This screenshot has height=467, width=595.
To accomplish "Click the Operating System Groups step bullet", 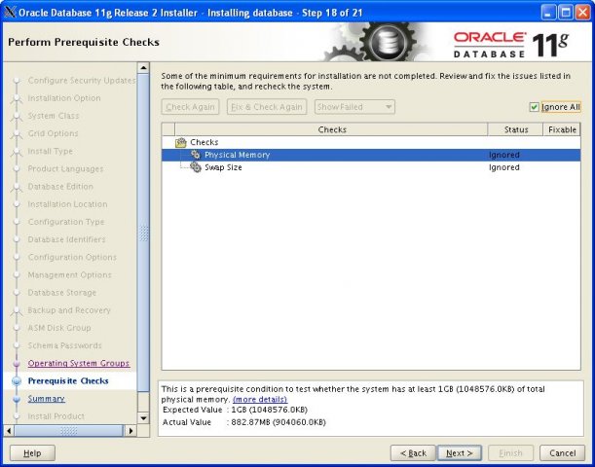I will [x=17, y=363].
